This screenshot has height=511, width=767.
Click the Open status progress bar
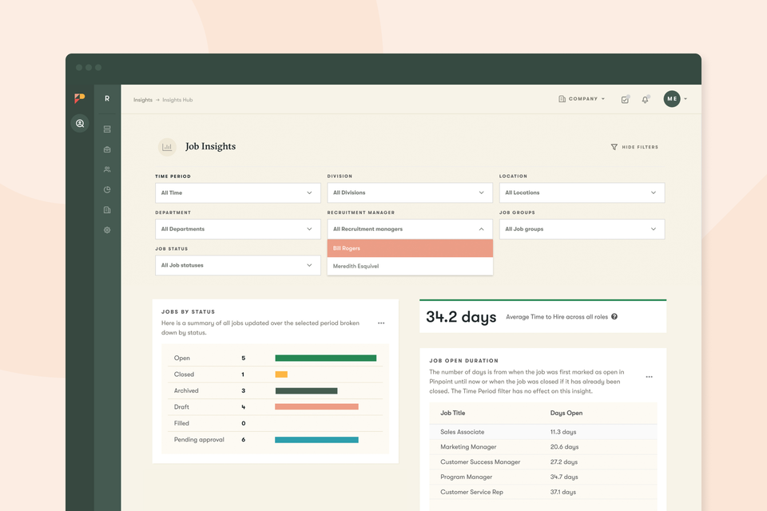[x=326, y=358]
